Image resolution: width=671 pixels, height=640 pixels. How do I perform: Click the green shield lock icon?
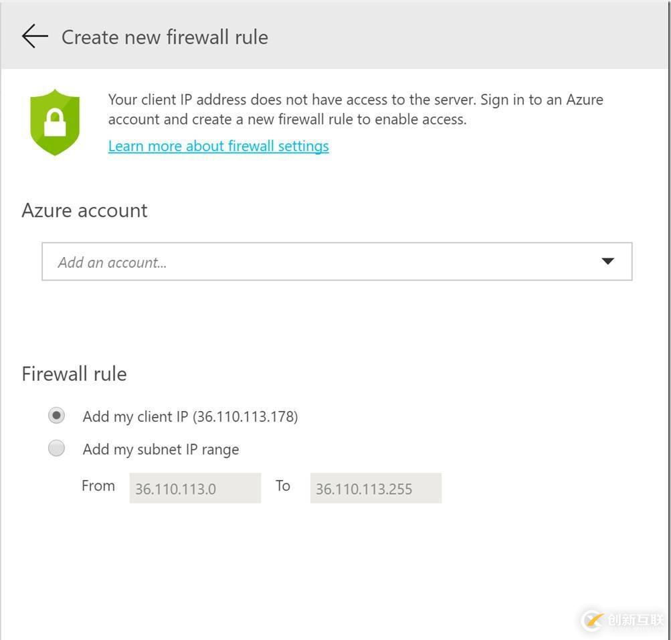55,123
